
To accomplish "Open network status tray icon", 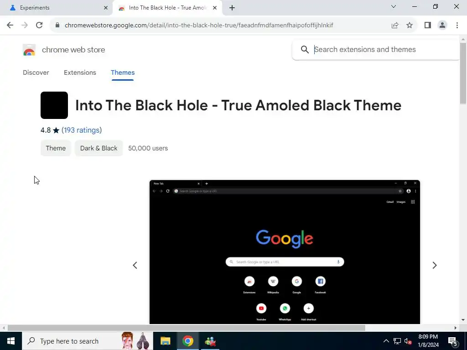I will (397, 341).
